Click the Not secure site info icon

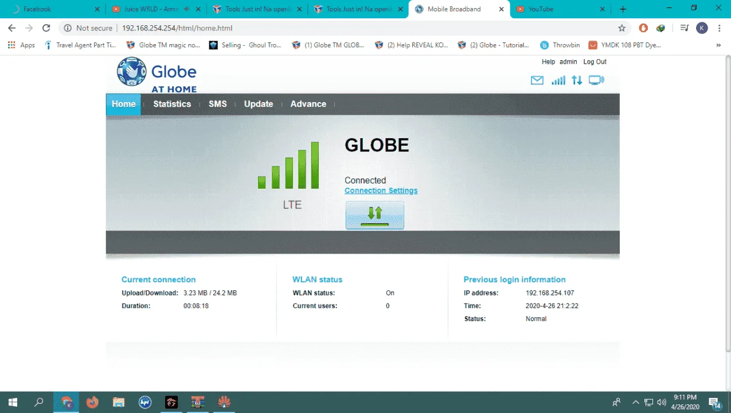[68, 28]
